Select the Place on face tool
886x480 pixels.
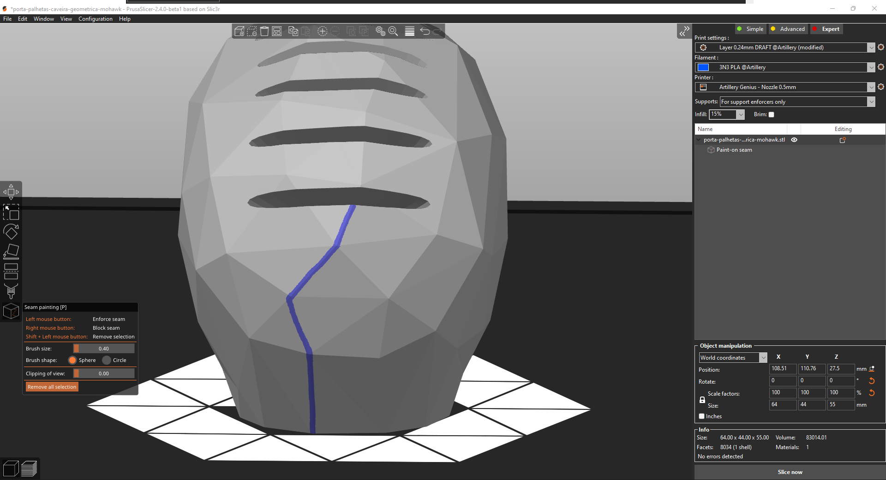[11, 251]
